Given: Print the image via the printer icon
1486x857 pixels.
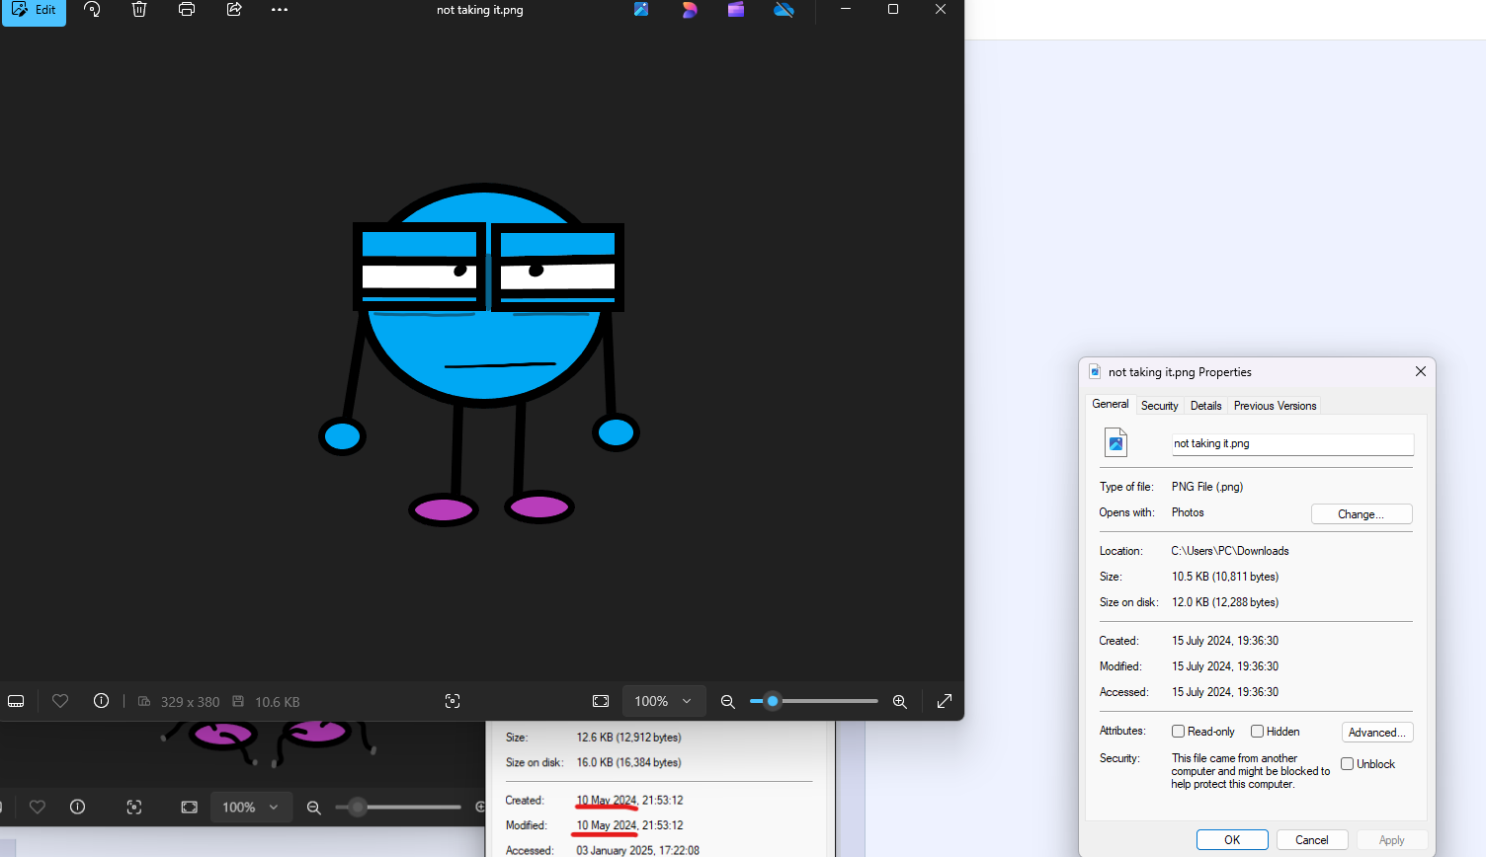Looking at the screenshot, I should [x=187, y=10].
